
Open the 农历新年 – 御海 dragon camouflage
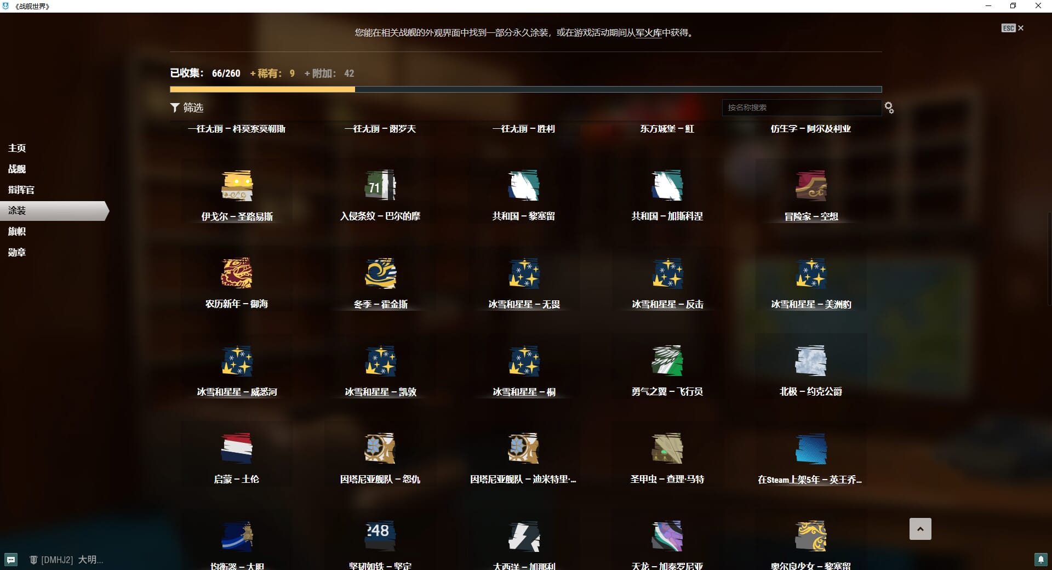click(x=237, y=273)
